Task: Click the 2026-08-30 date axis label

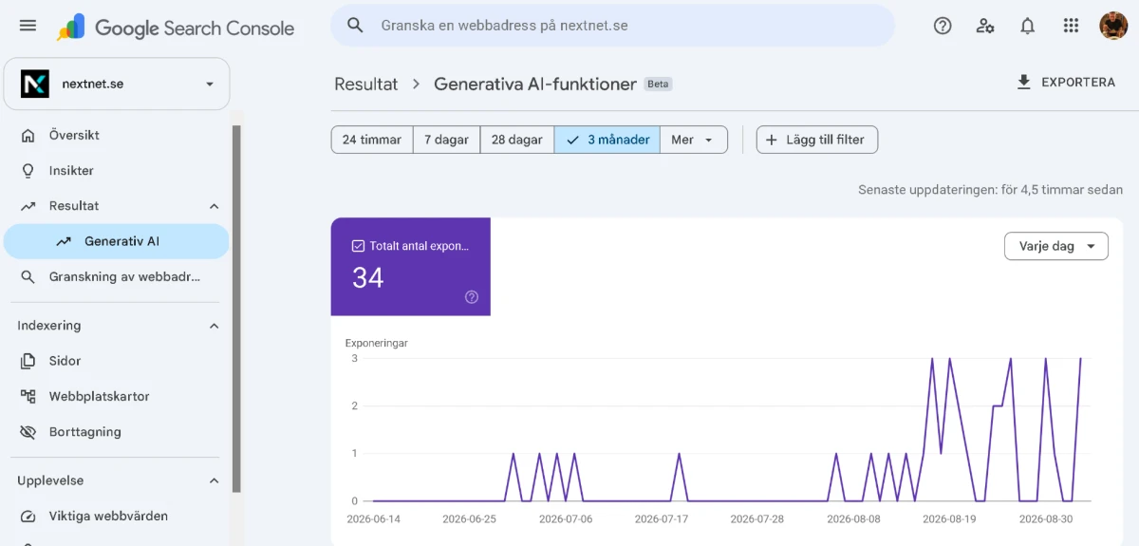Action: [1045, 519]
